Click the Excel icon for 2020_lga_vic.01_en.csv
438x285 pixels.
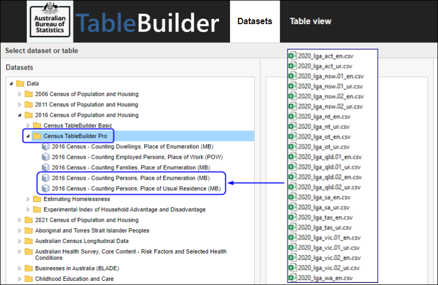[x=293, y=237]
